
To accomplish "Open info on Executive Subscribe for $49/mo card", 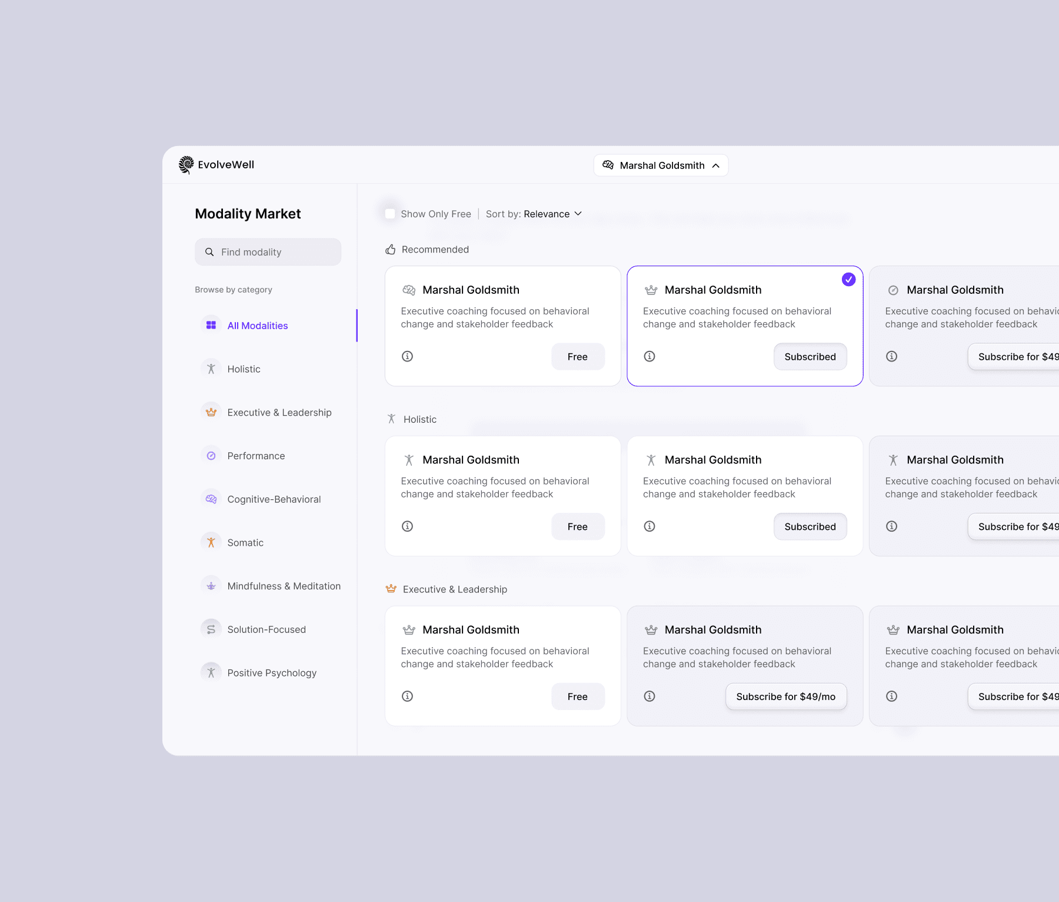I will click(x=650, y=697).
